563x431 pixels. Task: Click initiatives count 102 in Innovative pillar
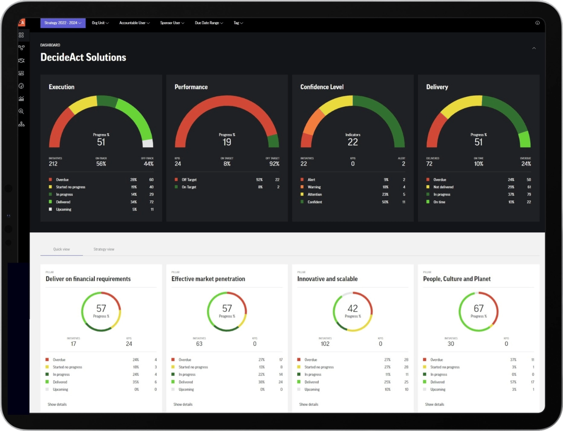coord(325,344)
